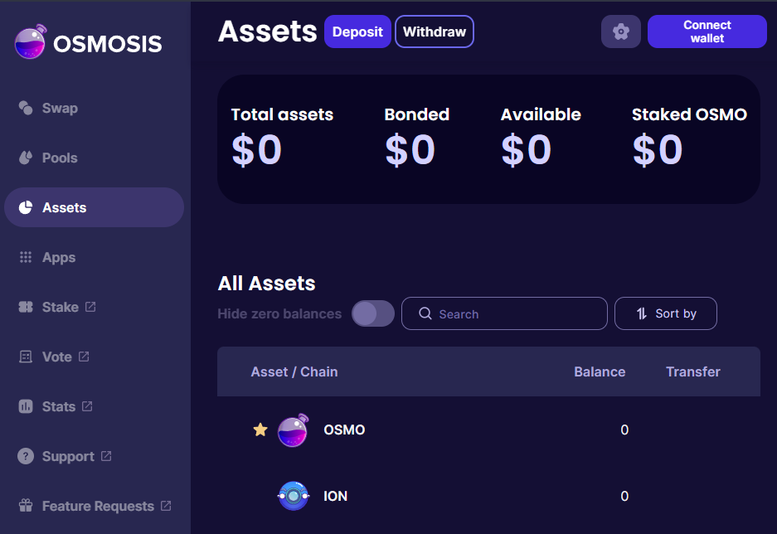
Task: Click the external link icon beside Vote
Action: pos(84,357)
